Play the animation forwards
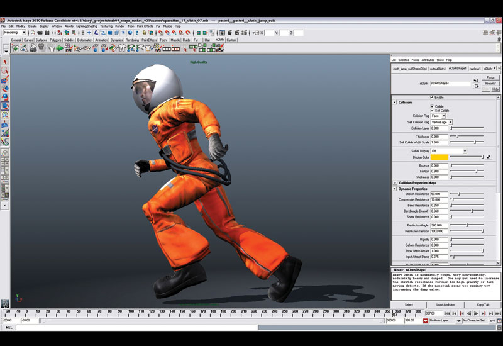The image size is (503, 346). pos(476,313)
